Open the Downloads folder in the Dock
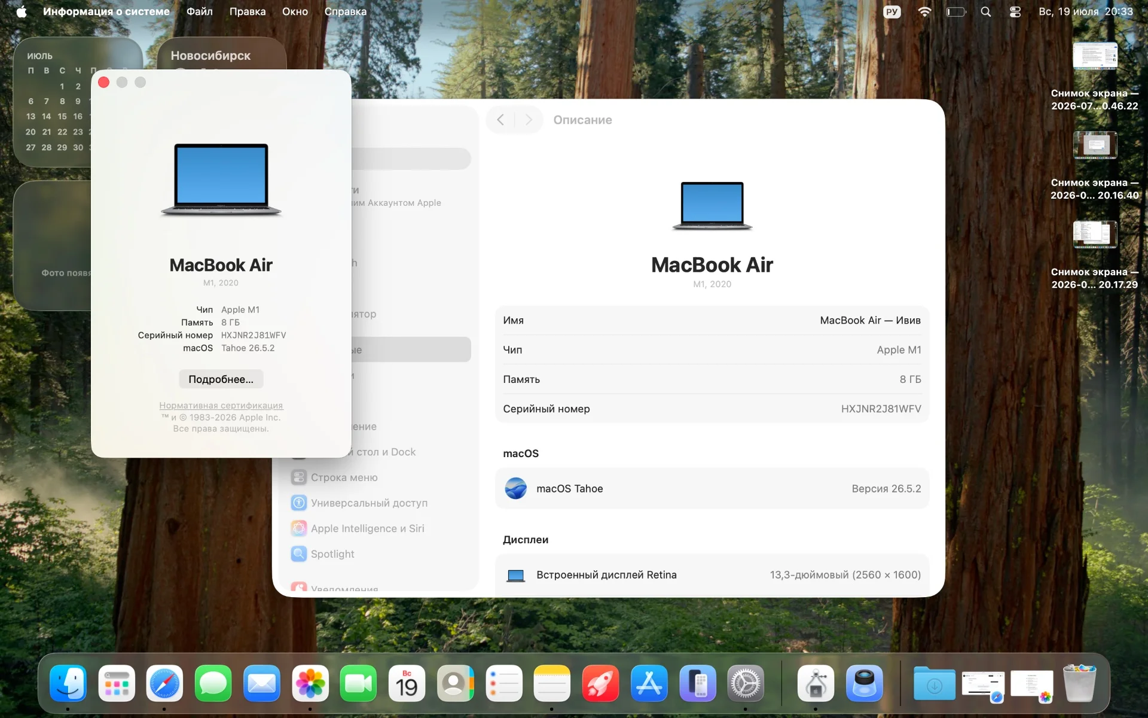The height and width of the screenshot is (718, 1148). pyautogui.click(x=935, y=683)
